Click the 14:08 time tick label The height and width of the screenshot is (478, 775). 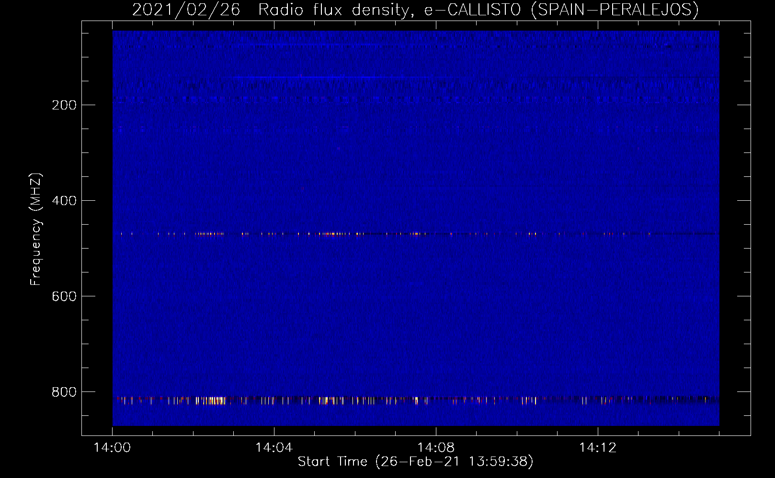[436, 448]
